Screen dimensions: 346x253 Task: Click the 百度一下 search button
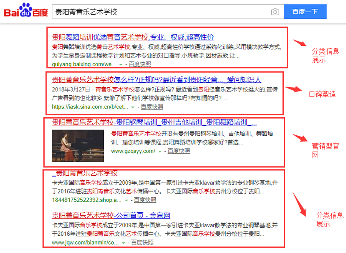tap(305, 12)
